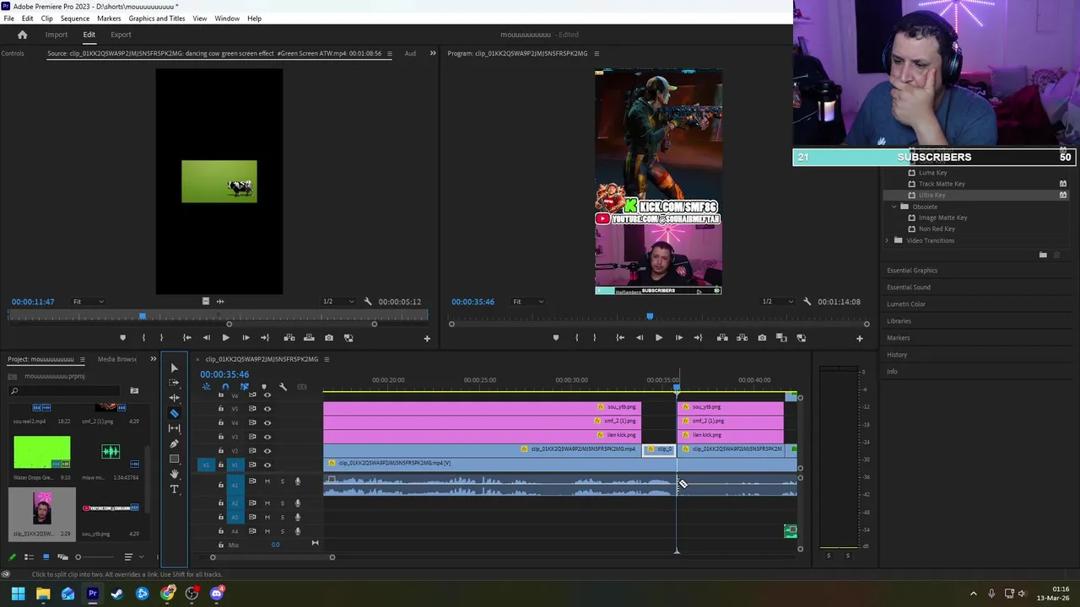Export frame from the Program monitor
Screen dimensions: 1080x607
762,337
